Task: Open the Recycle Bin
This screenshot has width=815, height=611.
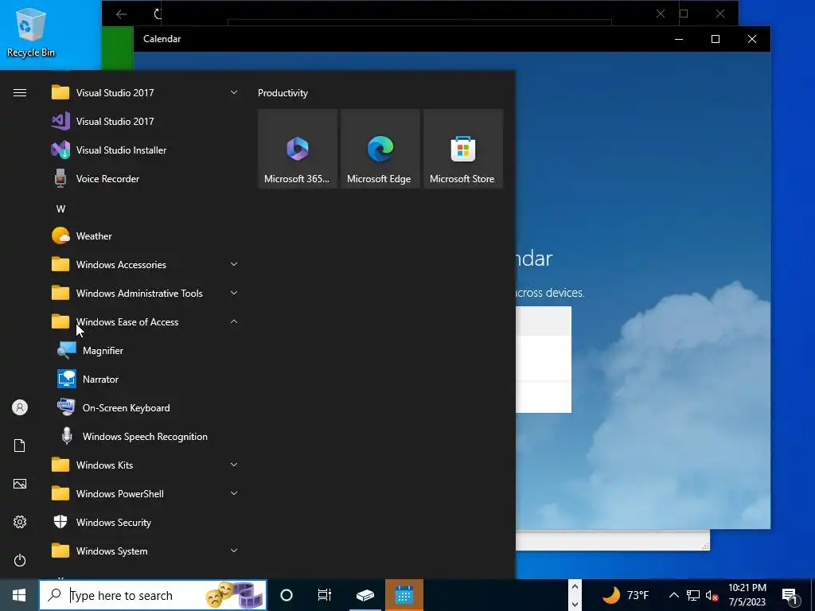Action: (31, 32)
